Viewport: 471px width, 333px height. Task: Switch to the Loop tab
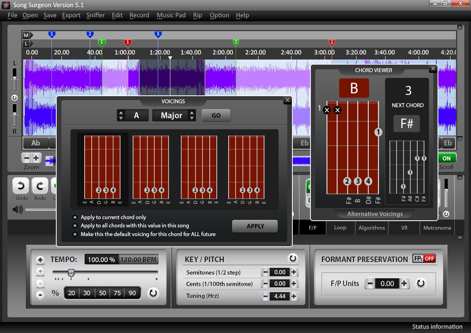[340, 228]
